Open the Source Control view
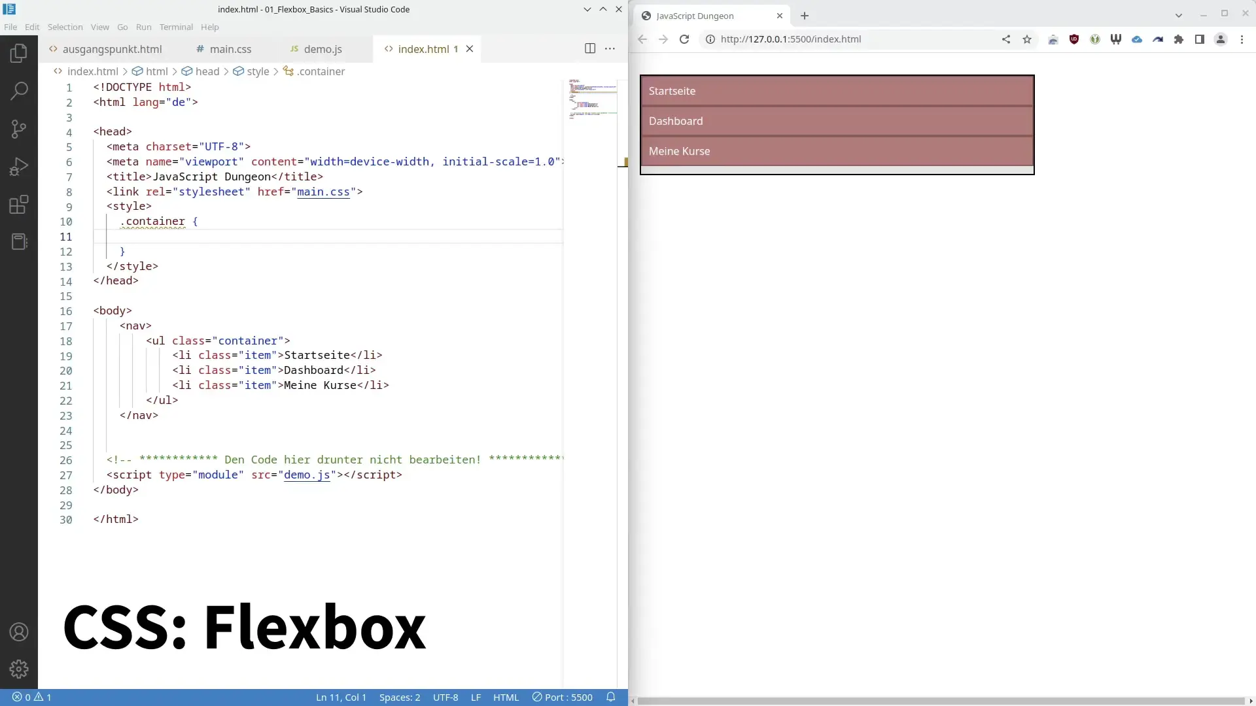1256x706 pixels. point(19,129)
